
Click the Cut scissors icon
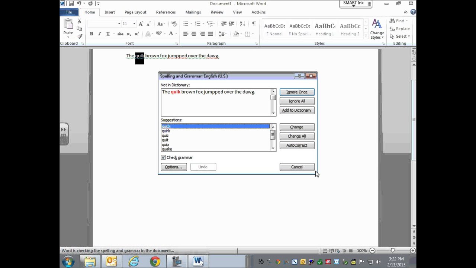coord(79,21)
